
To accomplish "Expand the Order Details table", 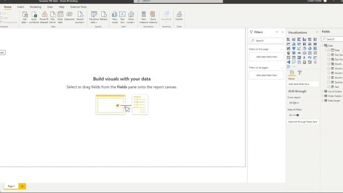I will [323, 96].
